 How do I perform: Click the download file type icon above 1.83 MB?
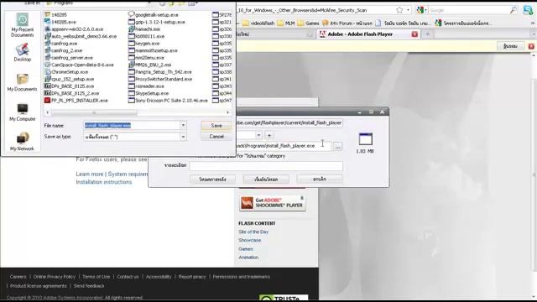click(366, 138)
